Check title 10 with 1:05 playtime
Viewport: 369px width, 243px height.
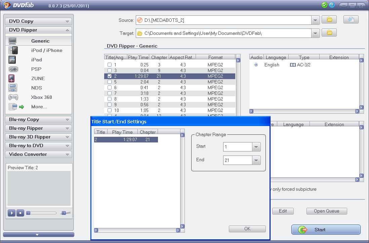110,110
